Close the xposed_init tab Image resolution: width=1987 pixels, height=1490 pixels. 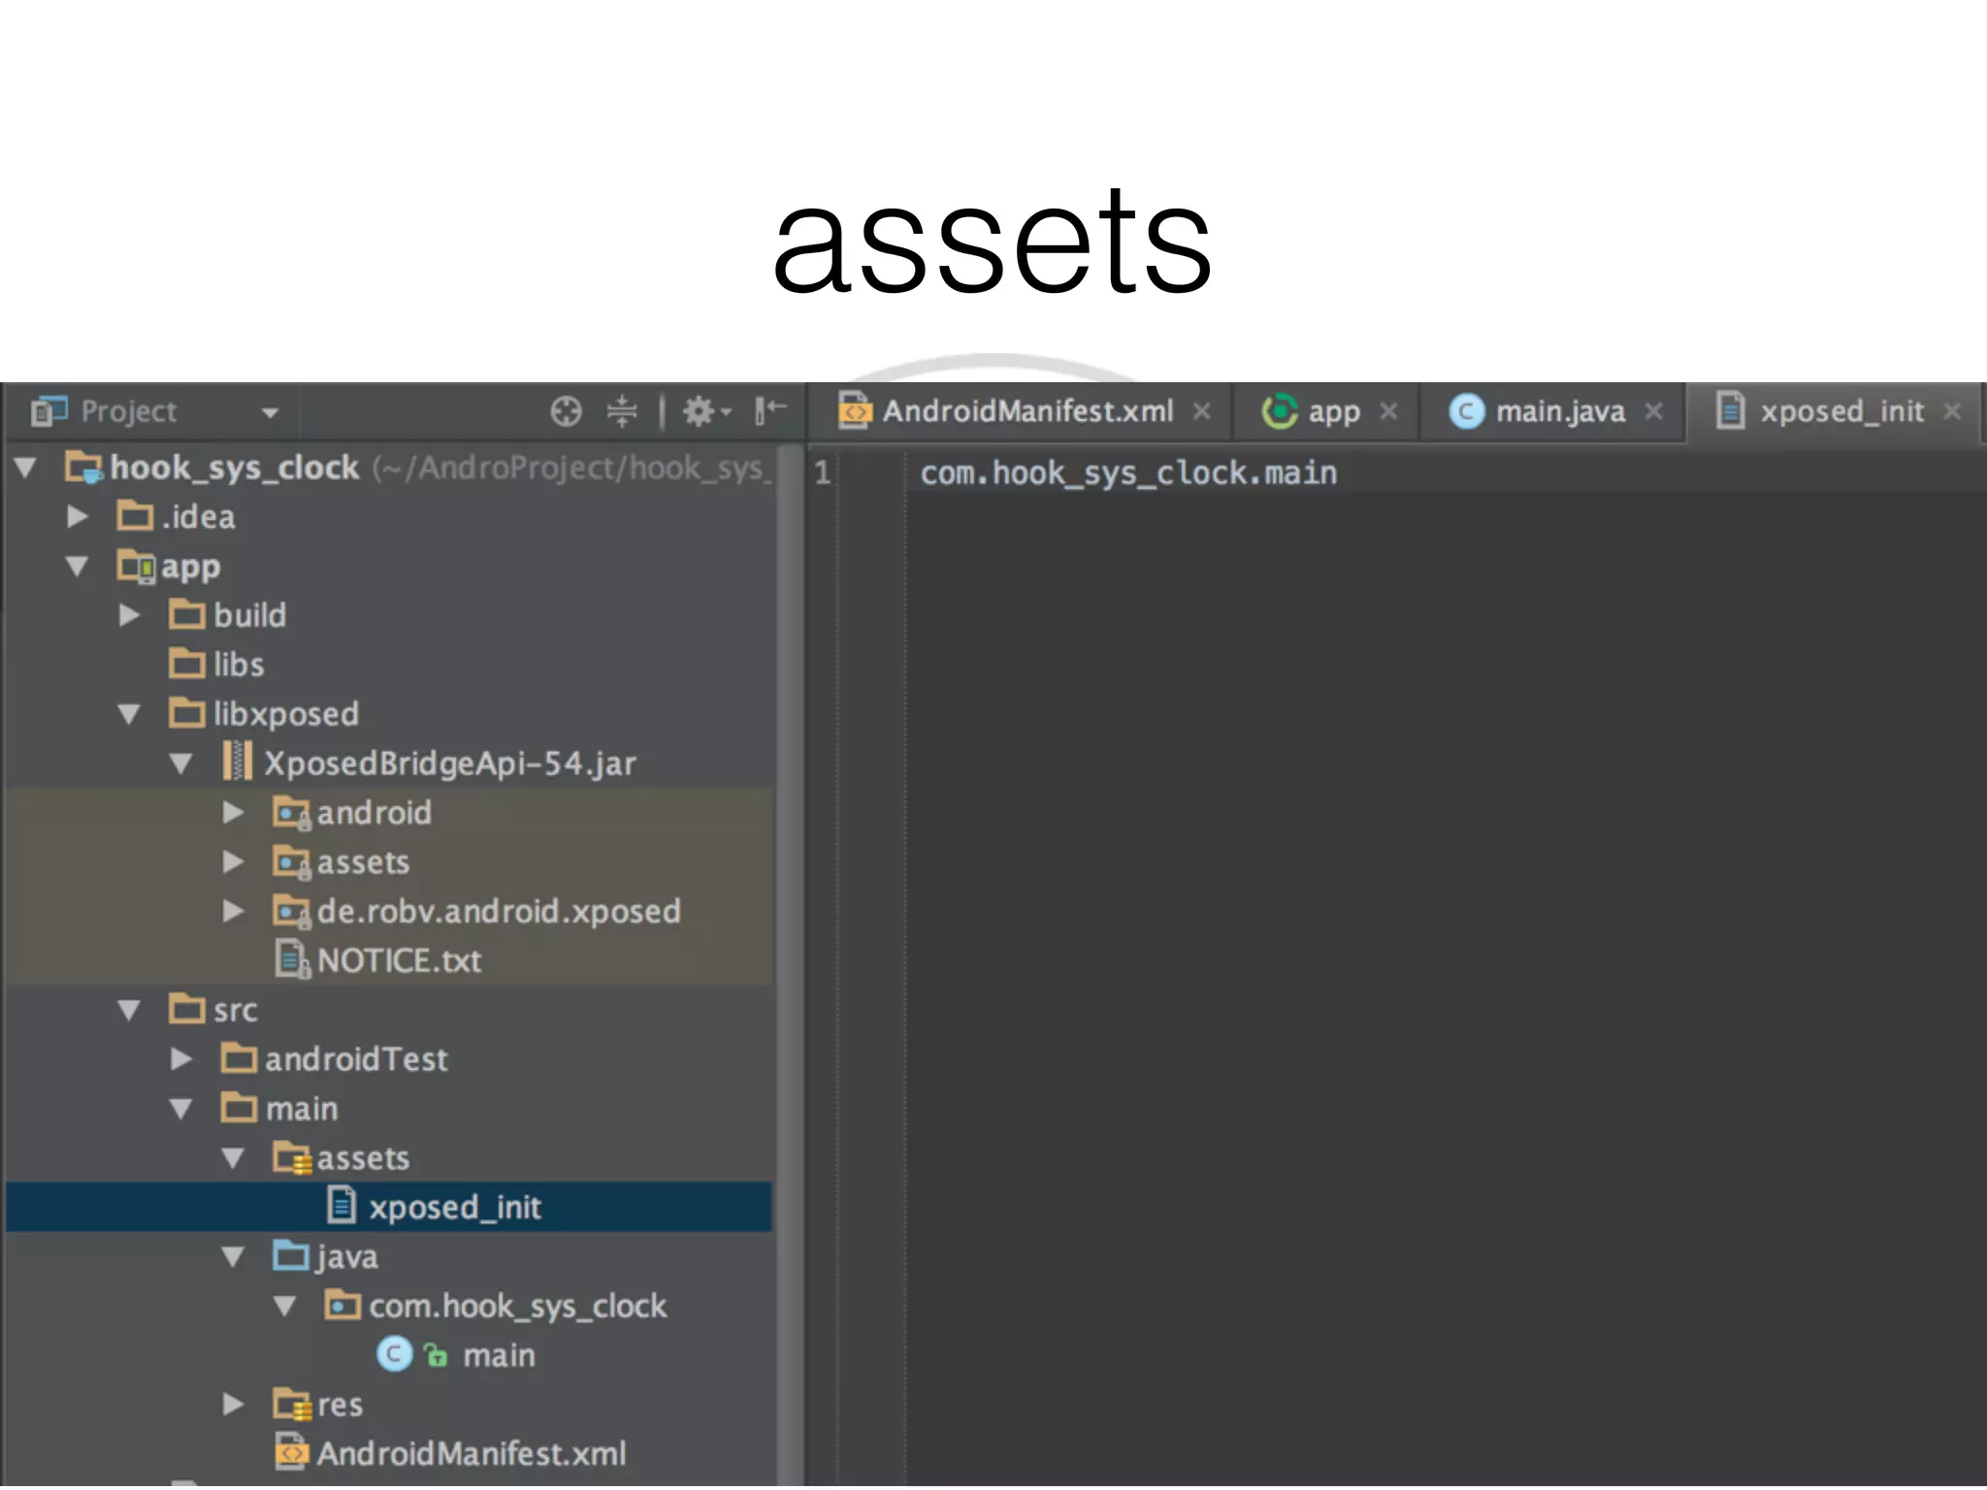(1952, 411)
